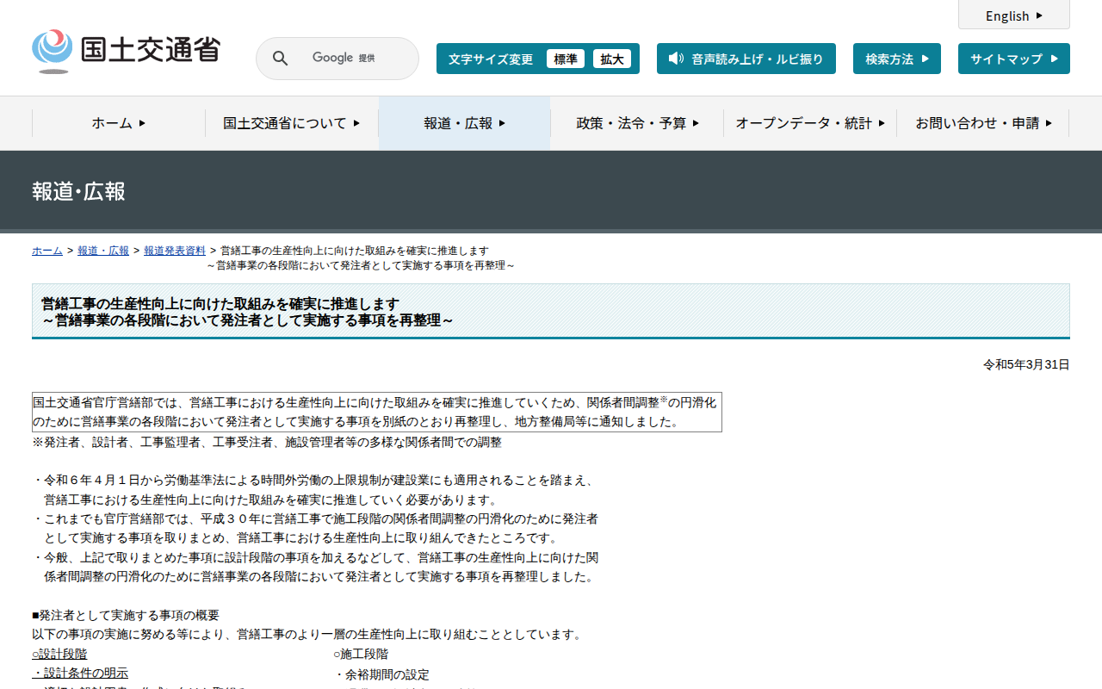Open 国土交通省について menu

[x=292, y=123]
